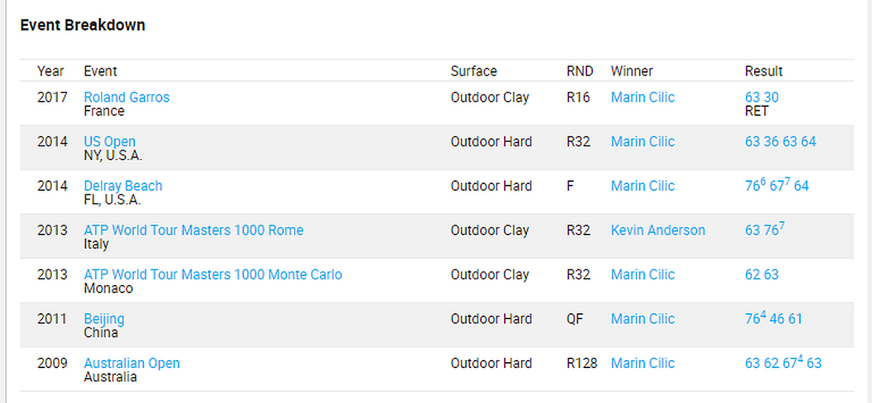872x403 pixels.
Task: Click the Year column header
Action: pos(50,71)
